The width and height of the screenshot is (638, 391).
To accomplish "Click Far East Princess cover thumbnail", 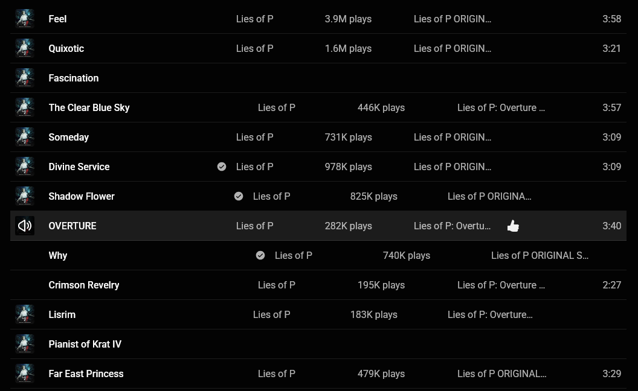I will tap(25, 374).
